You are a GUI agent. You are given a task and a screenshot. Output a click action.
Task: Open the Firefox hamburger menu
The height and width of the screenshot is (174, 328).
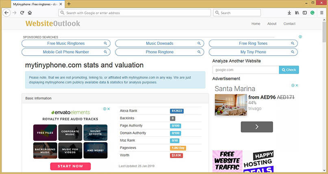[x=321, y=13]
